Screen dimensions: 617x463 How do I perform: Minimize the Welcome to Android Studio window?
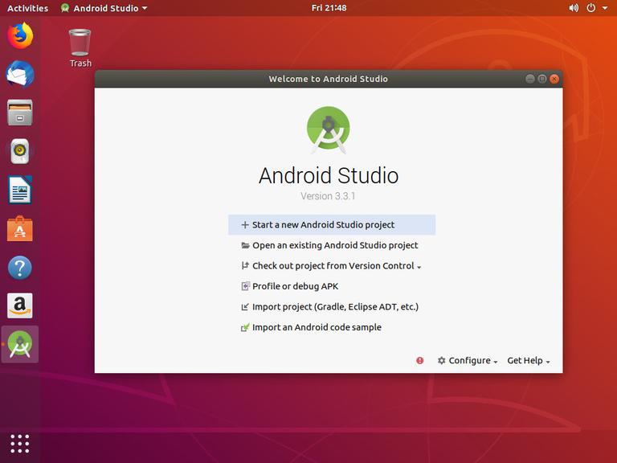coord(530,79)
